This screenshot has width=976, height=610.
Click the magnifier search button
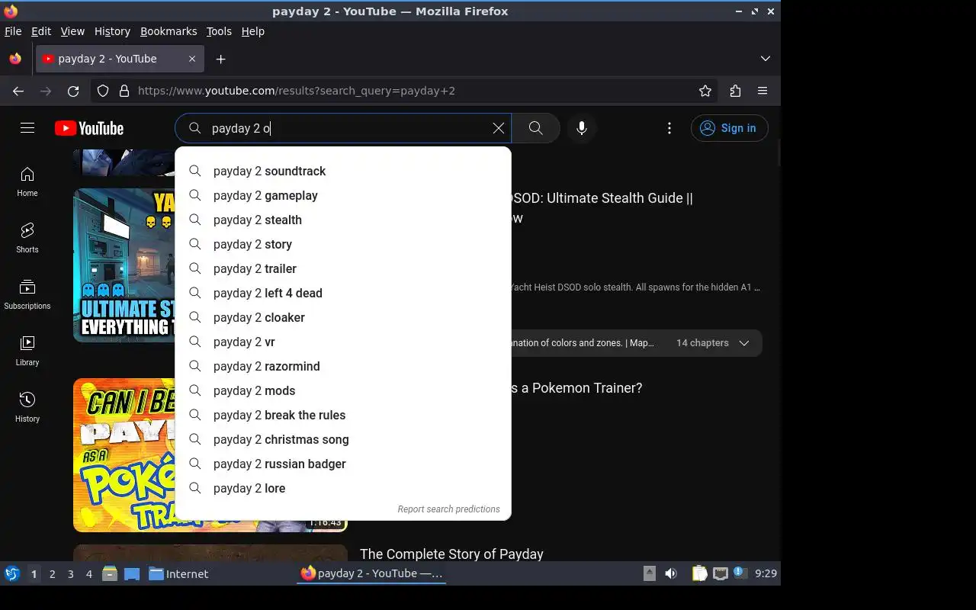pos(536,128)
